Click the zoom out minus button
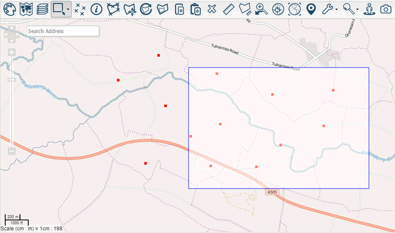Viewport: 395px width, 233px height. click(x=12, y=151)
